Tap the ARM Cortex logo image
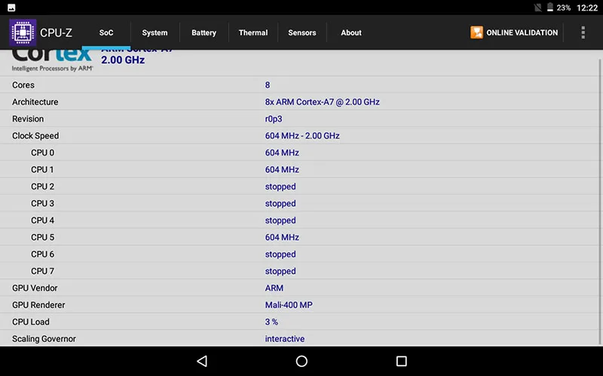 click(52, 60)
